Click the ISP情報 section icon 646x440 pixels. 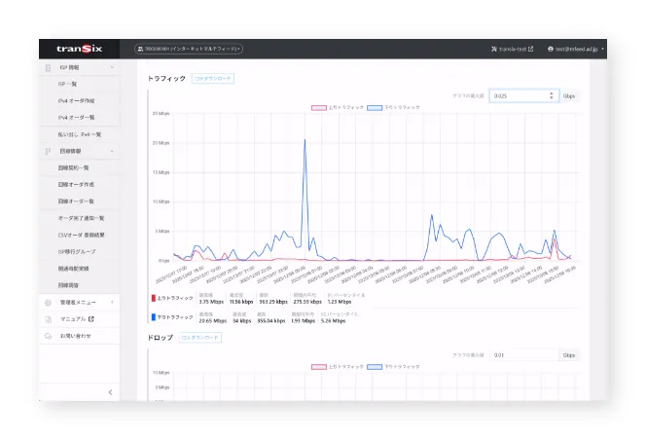(x=48, y=68)
